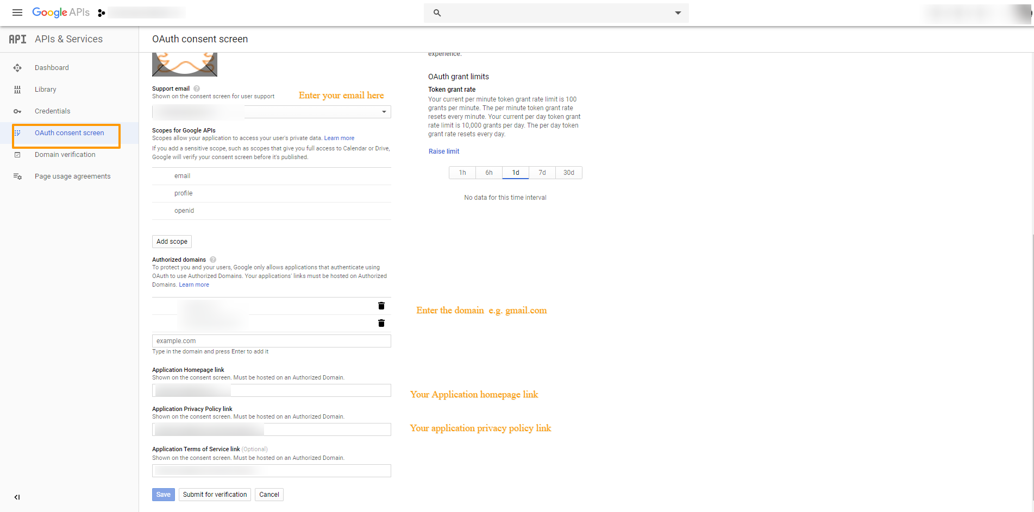Click the Authorized domains help icon
This screenshot has width=1034, height=512.
213,260
